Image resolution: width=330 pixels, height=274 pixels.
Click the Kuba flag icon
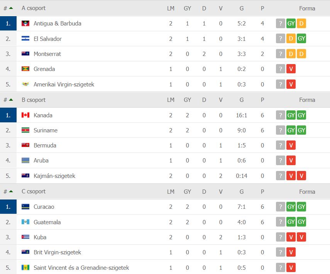pos(25,237)
